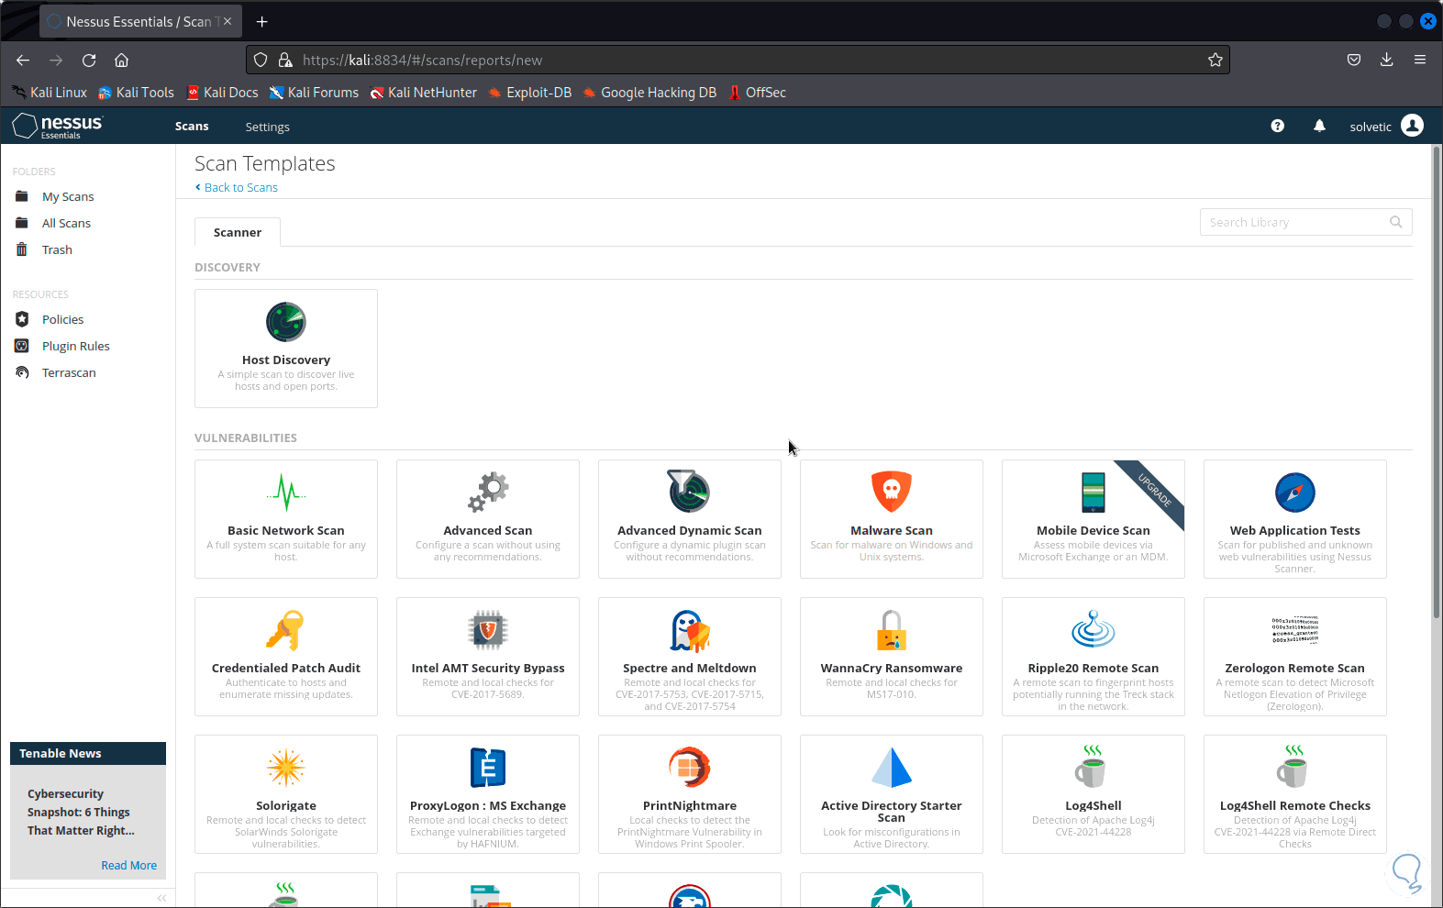Open the help question mark icon
The image size is (1443, 908).
[x=1278, y=126]
